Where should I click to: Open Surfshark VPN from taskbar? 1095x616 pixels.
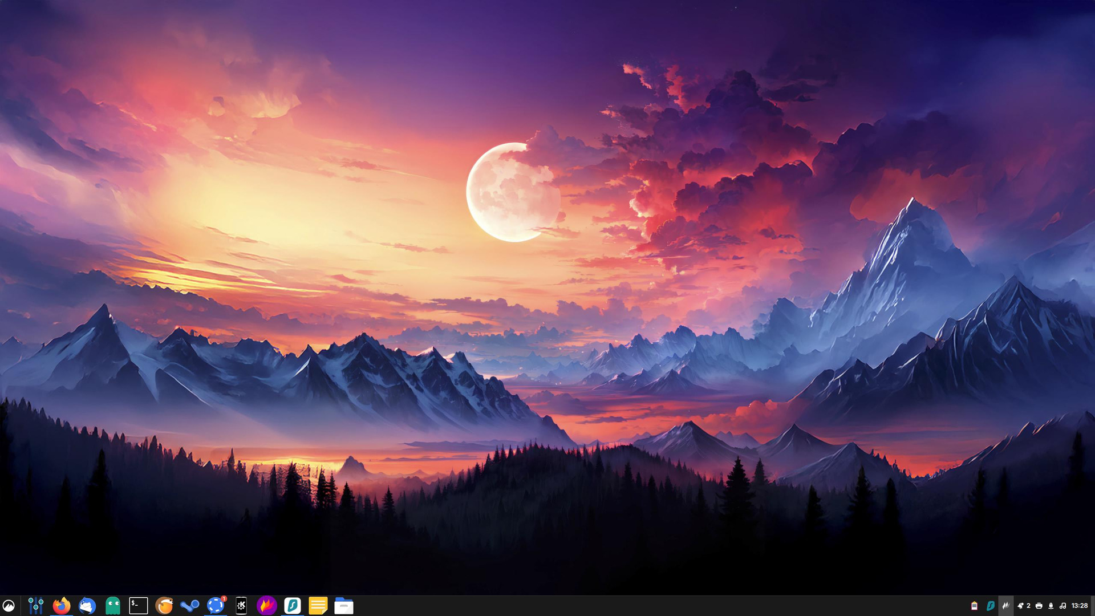[292, 605]
